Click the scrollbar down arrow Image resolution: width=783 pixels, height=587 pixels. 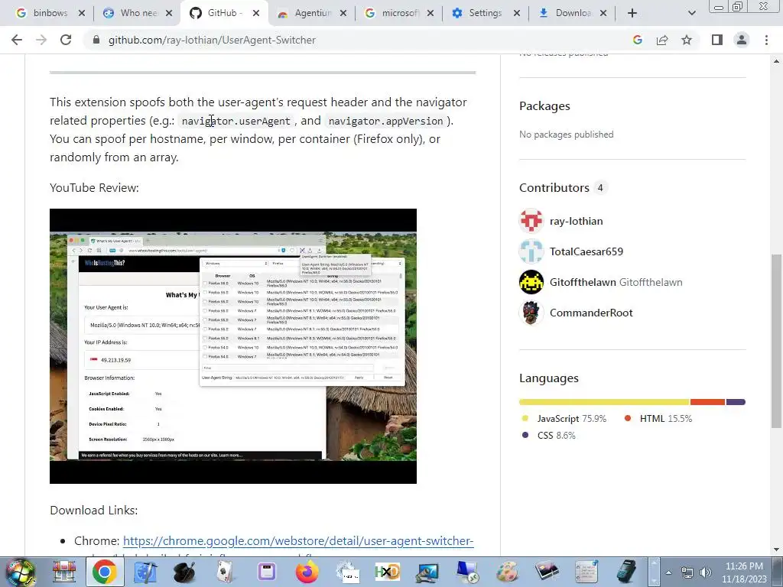pyautogui.click(x=776, y=550)
